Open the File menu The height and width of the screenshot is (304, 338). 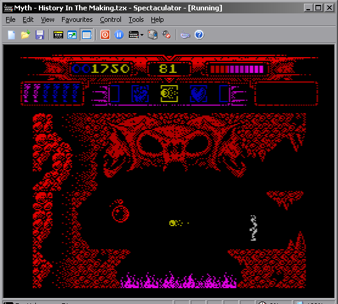click(10, 19)
